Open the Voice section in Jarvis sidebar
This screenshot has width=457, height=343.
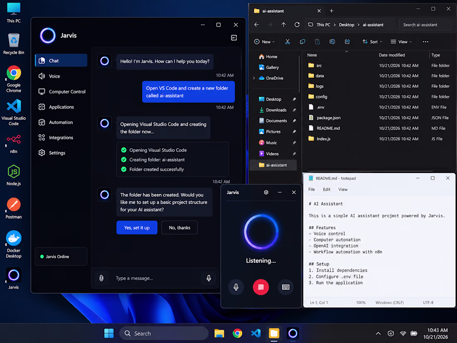coord(61,76)
